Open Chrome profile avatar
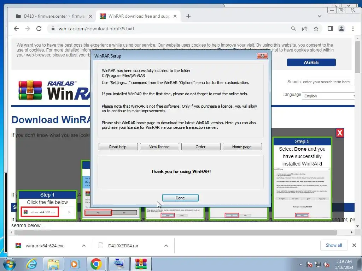The image size is (362, 271). (341, 29)
